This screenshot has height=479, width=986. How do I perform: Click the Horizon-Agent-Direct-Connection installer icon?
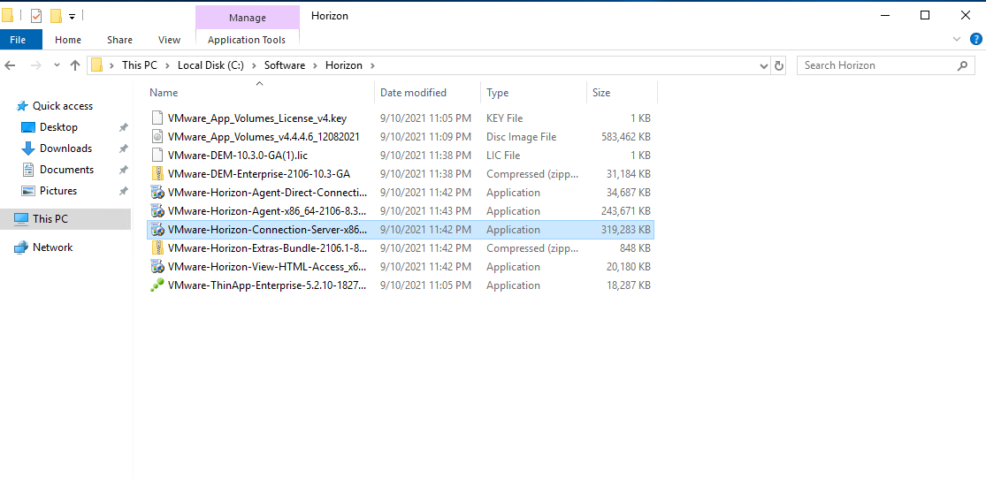click(157, 193)
